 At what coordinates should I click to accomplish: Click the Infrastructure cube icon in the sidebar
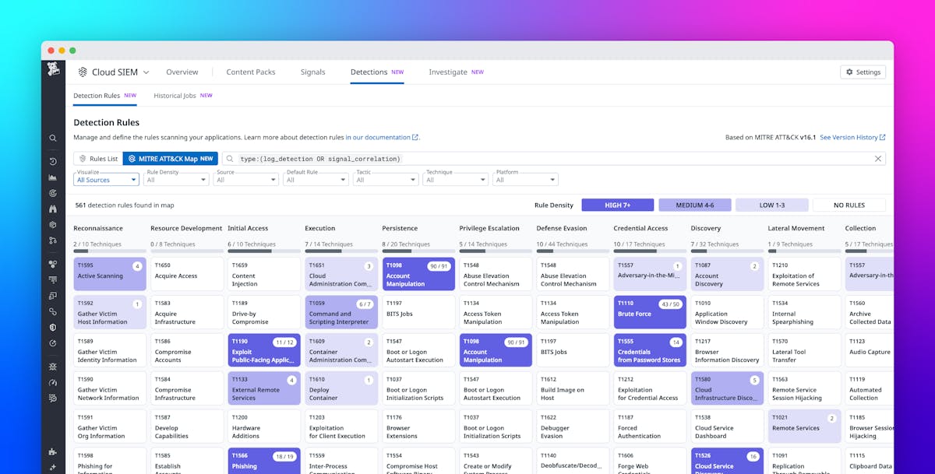coord(53,224)
